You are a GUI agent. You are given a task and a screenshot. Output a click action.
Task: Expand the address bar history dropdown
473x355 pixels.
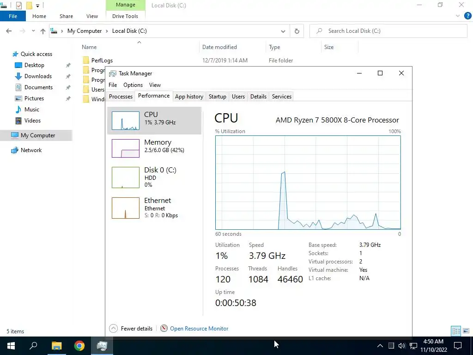pos(283,31)
